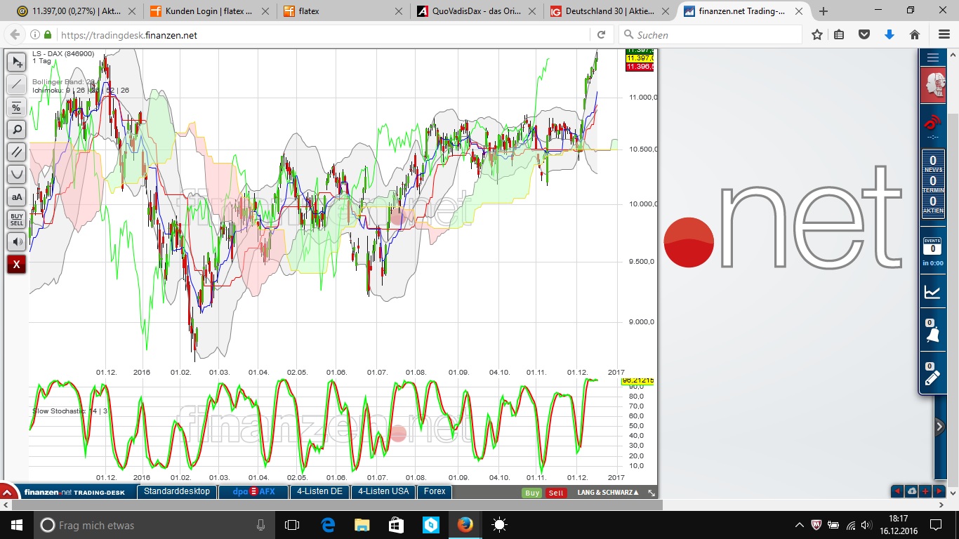Select the crosshair pointer tool

pyautogui.click(x=16, y=62)
